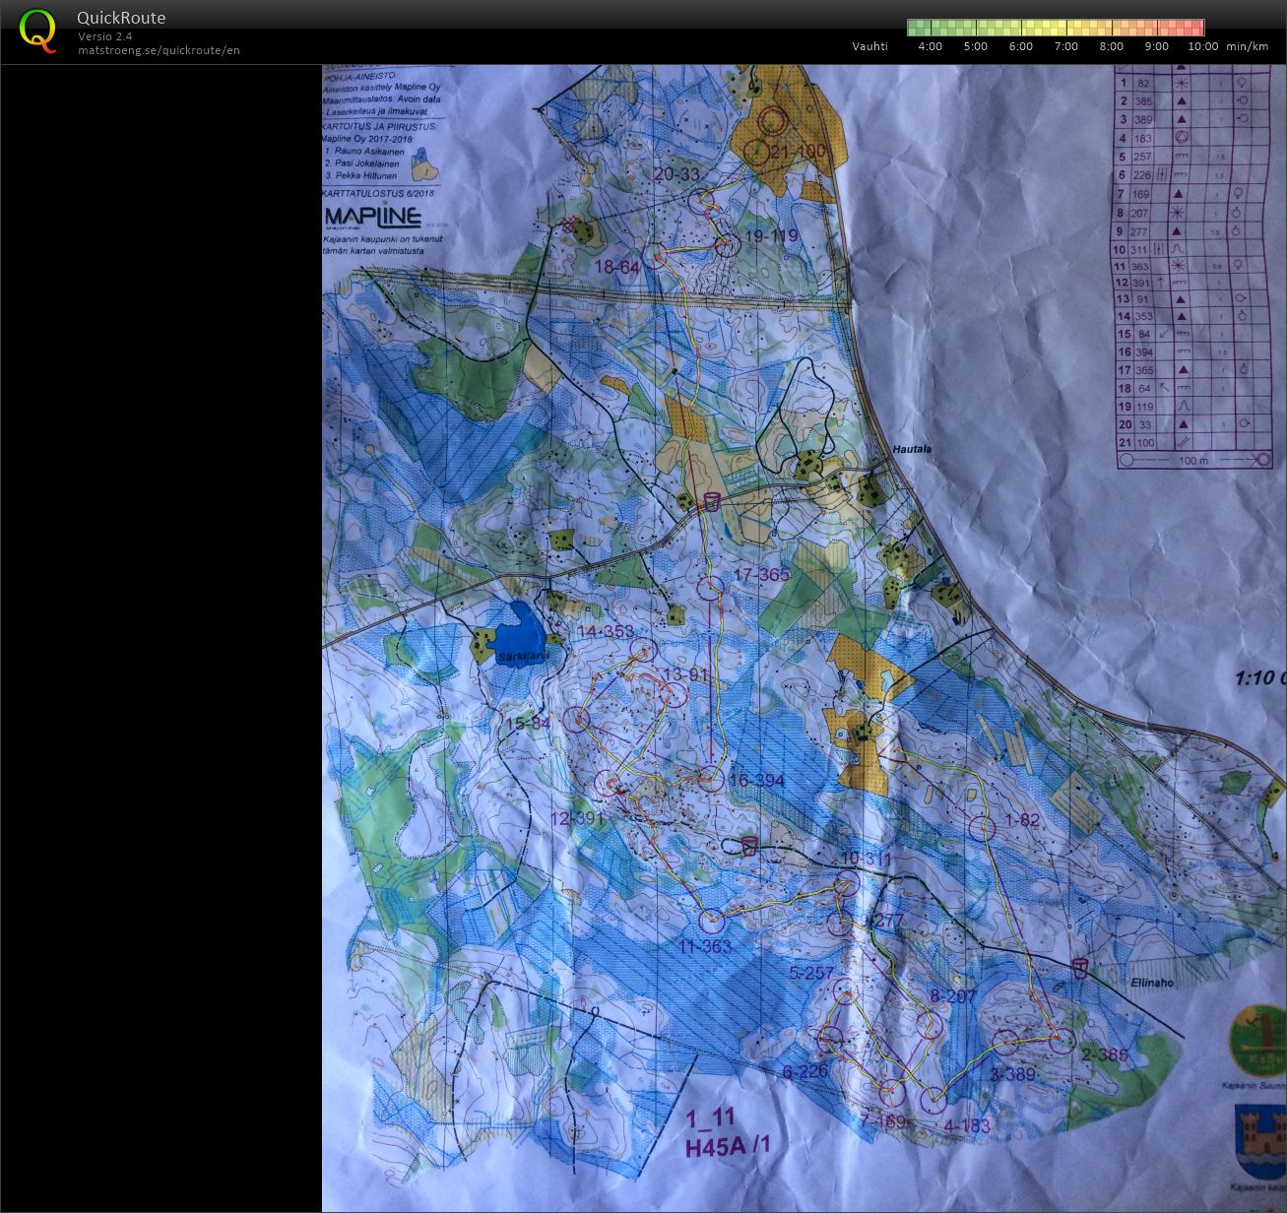1287x1213 pixels.
Task: Click the '1:10 0' map scale text
Action: tap(1261, 678)
